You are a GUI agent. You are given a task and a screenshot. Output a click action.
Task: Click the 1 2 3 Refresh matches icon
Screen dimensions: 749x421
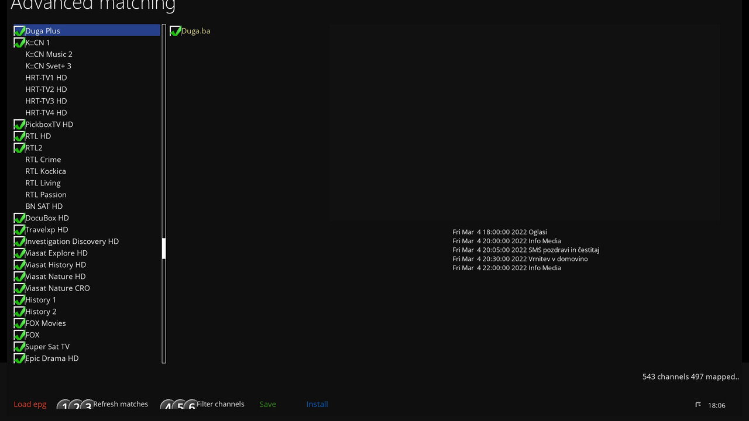pyautogui.click(x=75, y=405)
